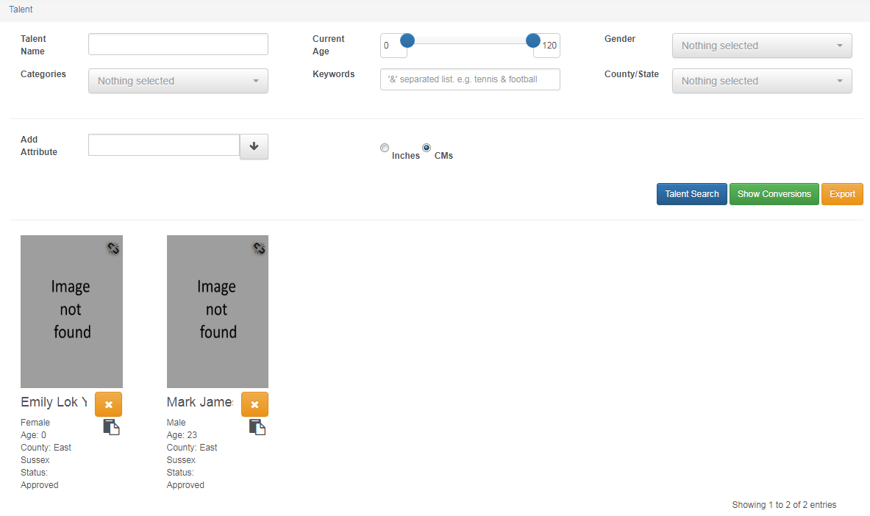
Task: Click the copy document icon under Mark James
Action: [257, 427]
